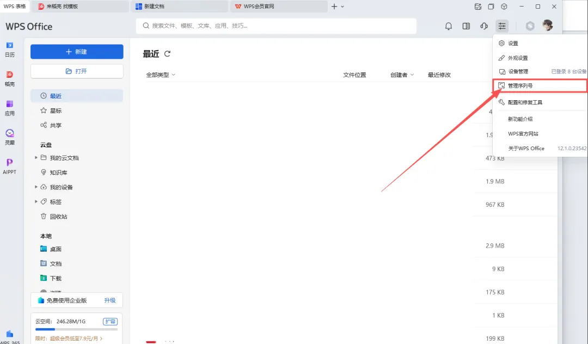Open the 创建者 filter dropdown
The image size is (588, 344).
pyautogui.click(x=402, y=75)
